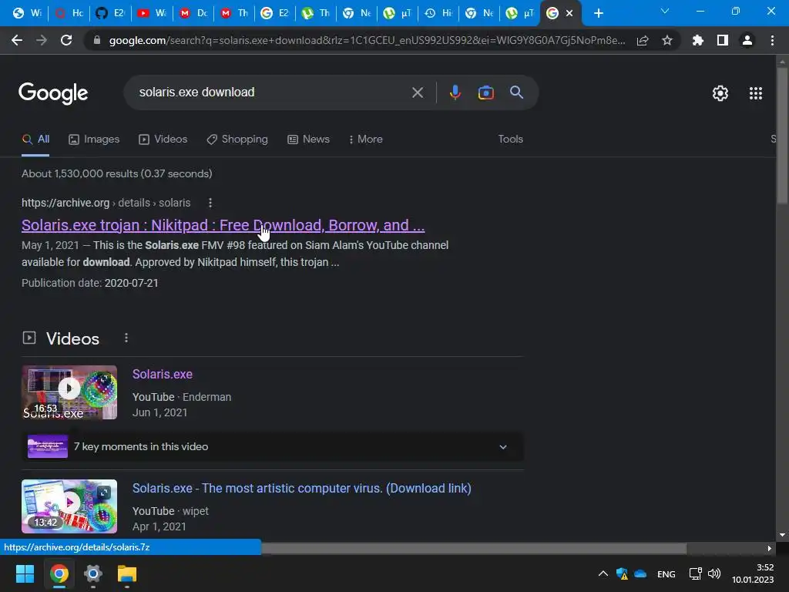Filter results by News

coord(308,140)
